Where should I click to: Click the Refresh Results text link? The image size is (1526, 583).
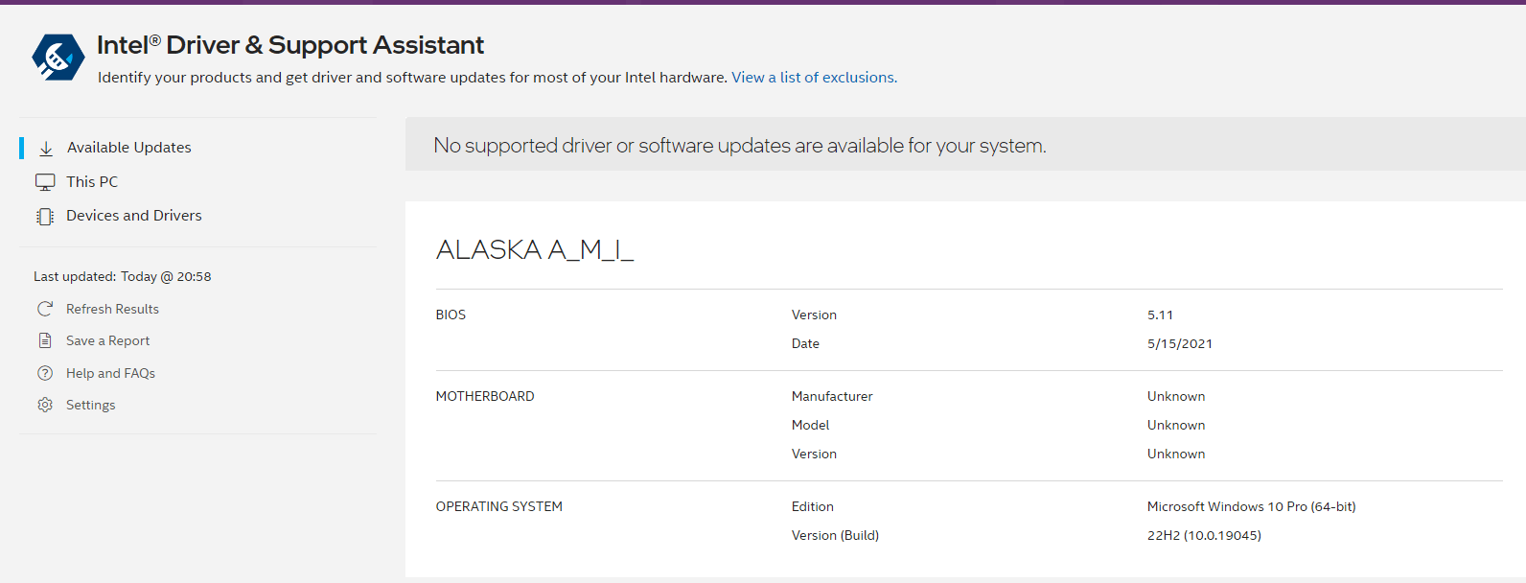click(112, 309)
